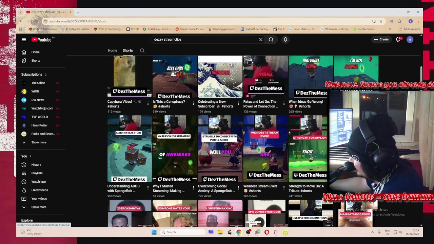Open the BOTRIX bookmark
The width and height of the screenshot is (434, 244).
133,29
